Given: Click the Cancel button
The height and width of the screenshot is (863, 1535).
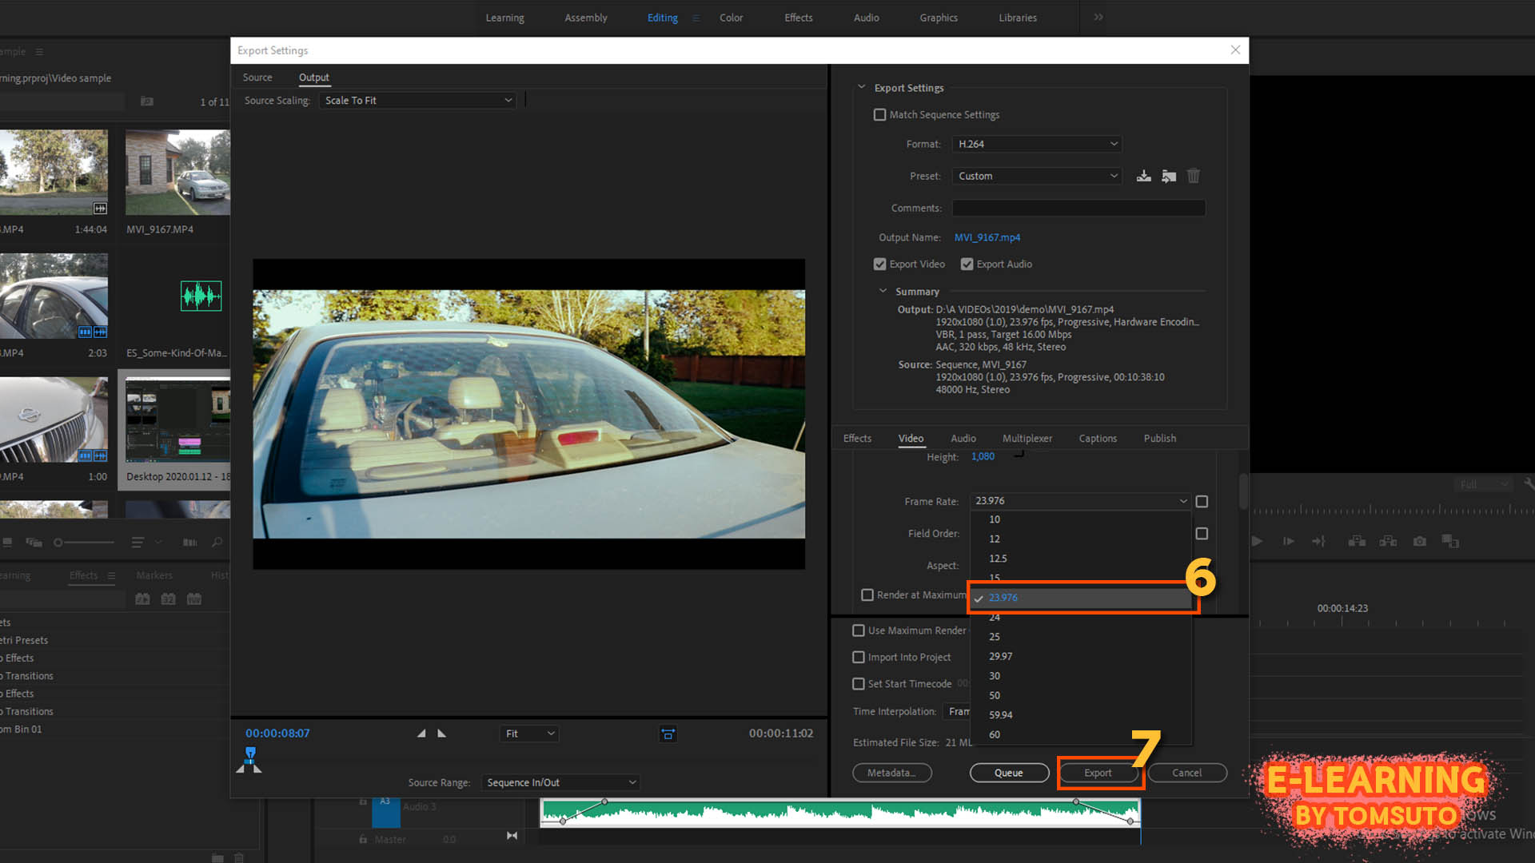Looking at the screenshot, I should coord(1186,774).
